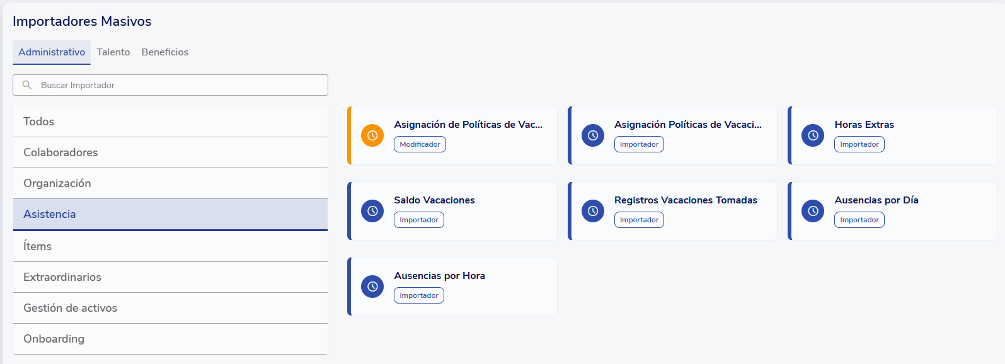
Task: Click the clock icon beside Ausencias por Hora
Action: point(372,287)
